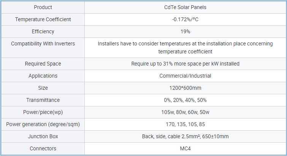Click the 'MC4' connectors value

[x=185, y=148]
